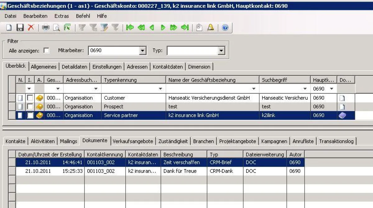The image size is (373, 208).
Task: Open the Typenkennung column filter dropdown
Action: tap(160, 88)
